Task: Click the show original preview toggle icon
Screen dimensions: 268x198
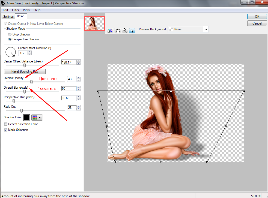Action: pos(110,31)
